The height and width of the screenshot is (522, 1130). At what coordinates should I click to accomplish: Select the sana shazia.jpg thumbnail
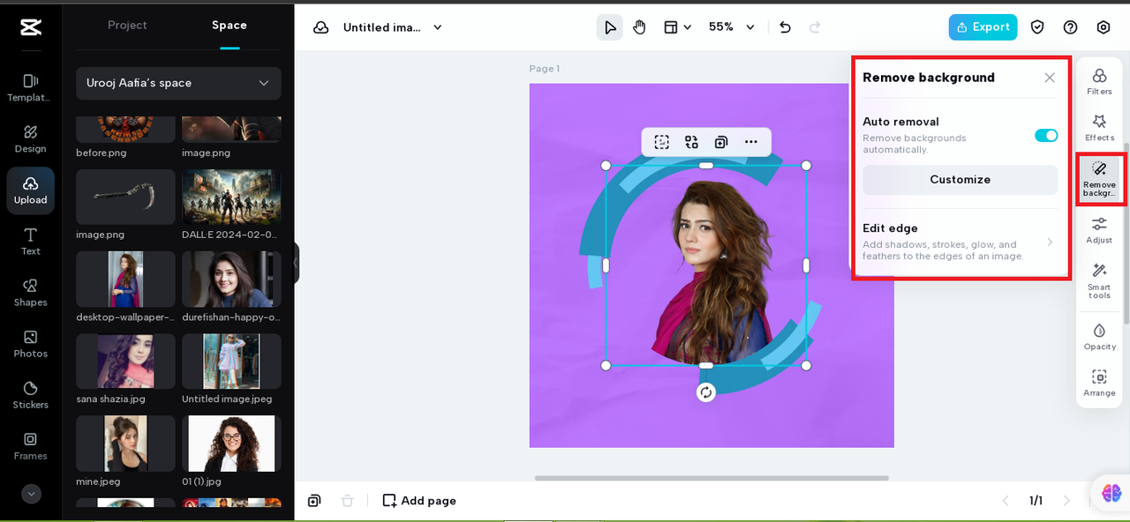pos(125,362)
